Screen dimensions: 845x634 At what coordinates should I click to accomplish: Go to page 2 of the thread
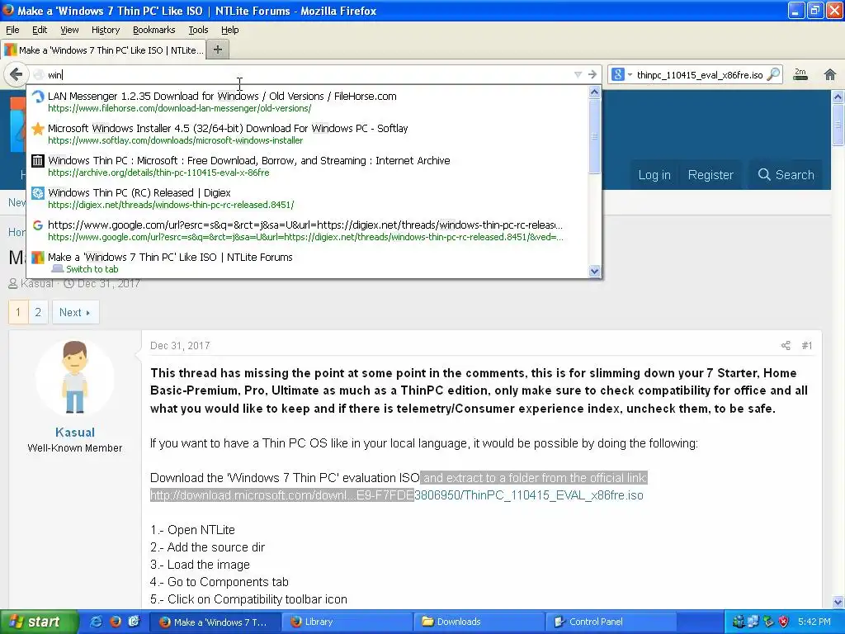[x=38, y=312]
